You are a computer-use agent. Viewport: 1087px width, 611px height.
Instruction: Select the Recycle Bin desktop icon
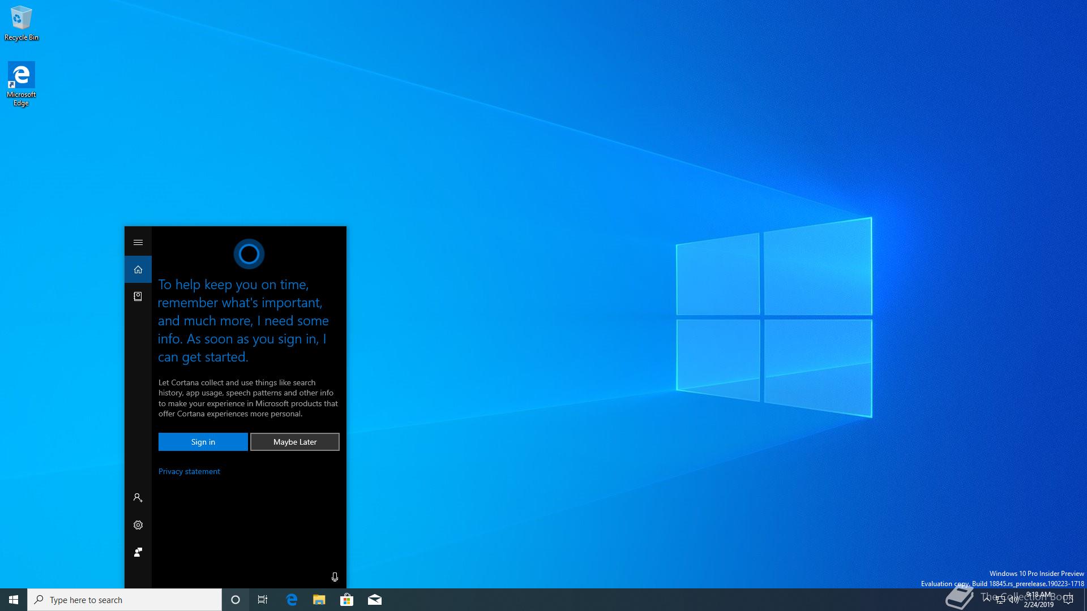[22, 23]
